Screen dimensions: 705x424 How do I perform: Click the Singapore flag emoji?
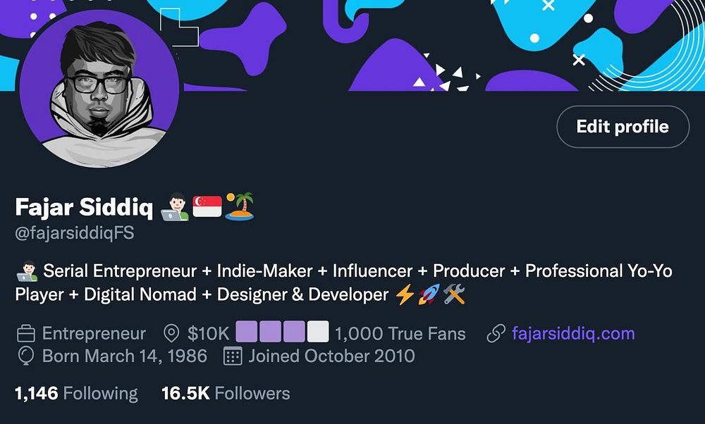click(x=207, y=207)
